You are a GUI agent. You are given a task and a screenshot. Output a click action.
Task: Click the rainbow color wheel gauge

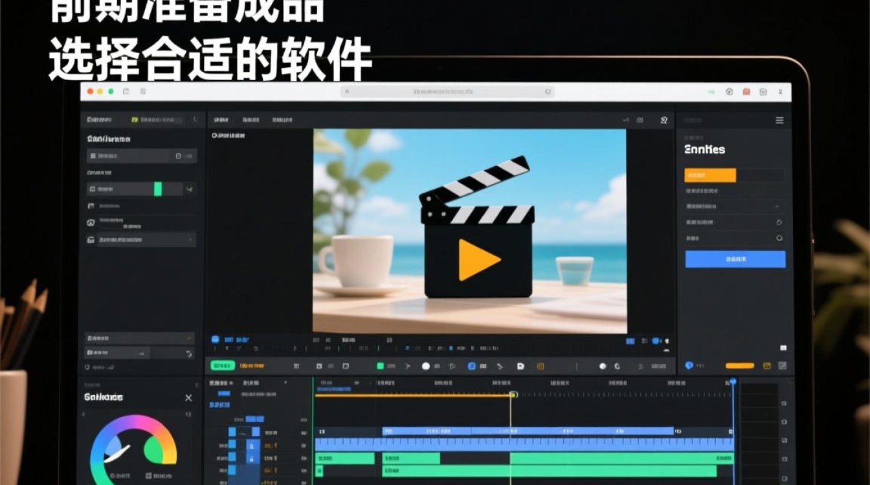(x=133, y=449)
